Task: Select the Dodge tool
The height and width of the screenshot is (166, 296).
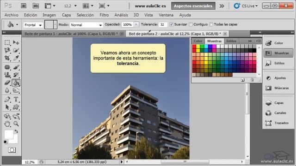Action: [x=16, y=90]
